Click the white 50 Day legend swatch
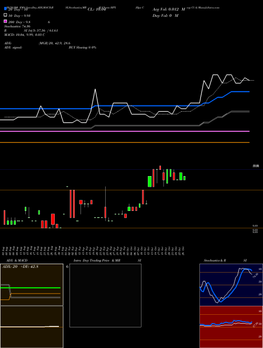This screenshot has height=348, width=263. [5, 15]
